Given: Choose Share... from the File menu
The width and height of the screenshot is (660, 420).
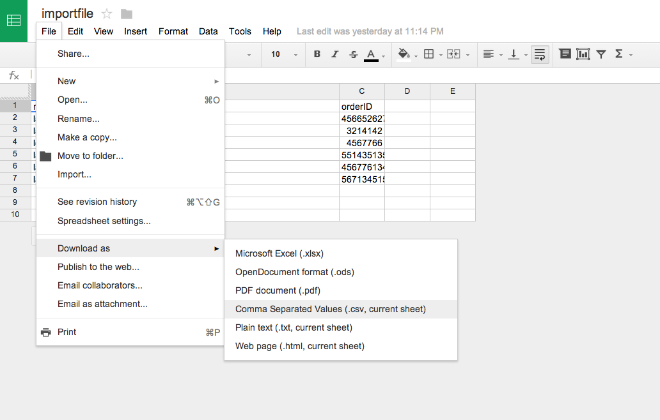Looking at the screenshot, I should click(x=130, y=54).
